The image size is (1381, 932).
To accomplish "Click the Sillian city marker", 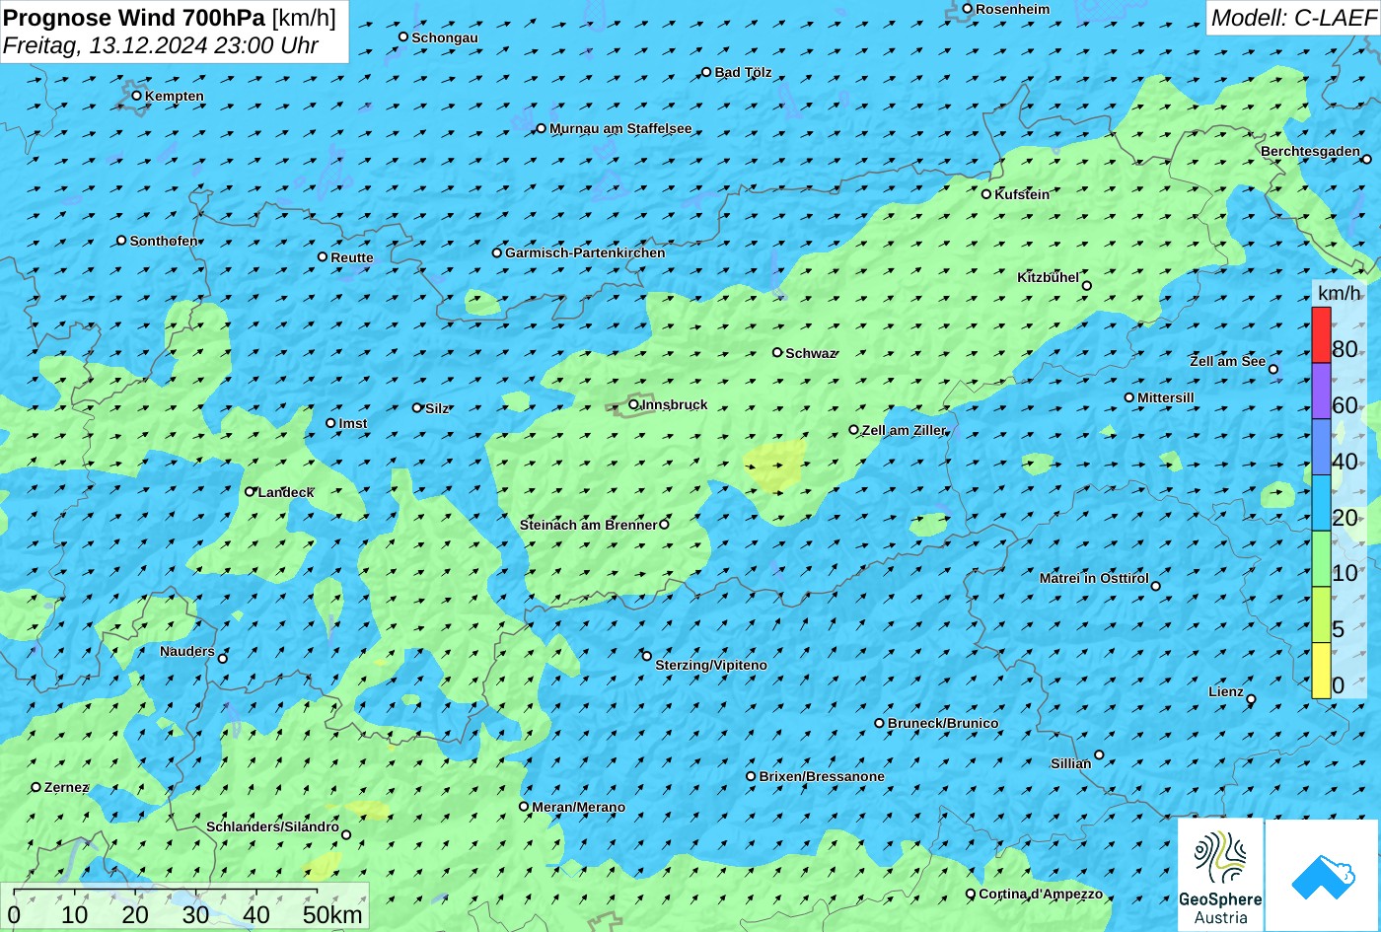I will [x=1099, y=755].
